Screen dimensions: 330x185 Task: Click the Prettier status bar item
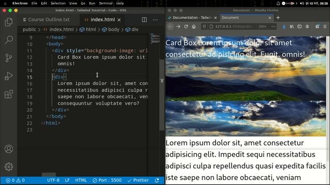[138, 180]
